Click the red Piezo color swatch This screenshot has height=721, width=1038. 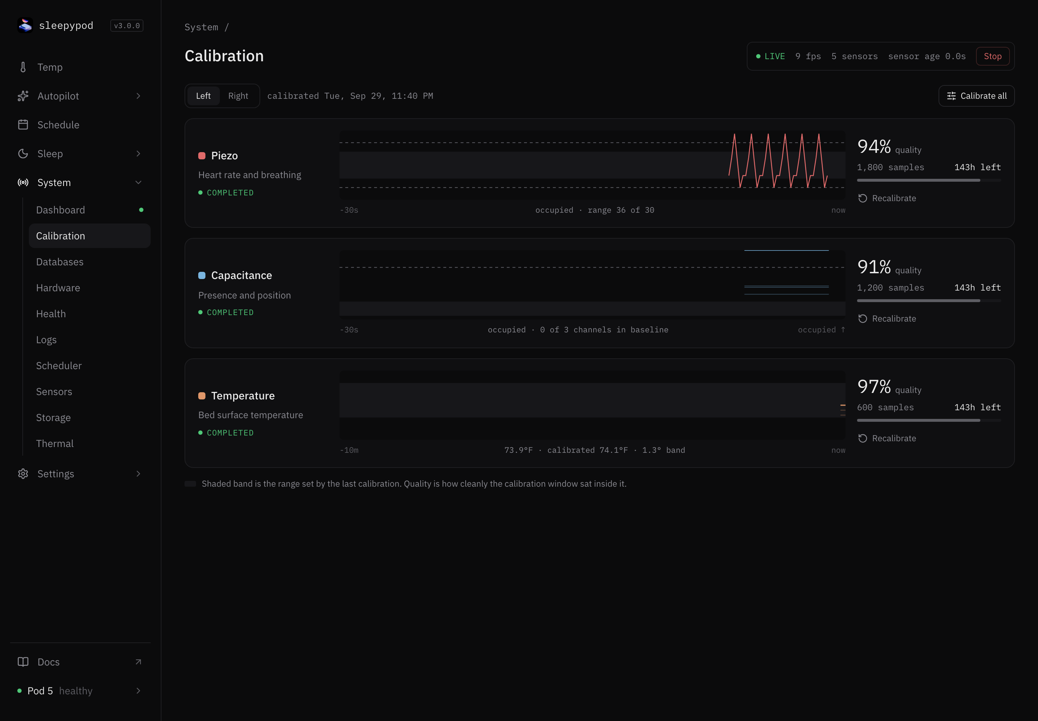click(202, 156)
